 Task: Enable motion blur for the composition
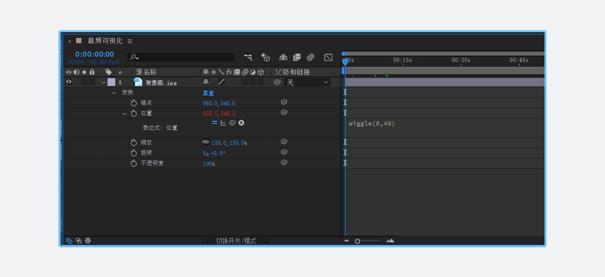point(311,57)
